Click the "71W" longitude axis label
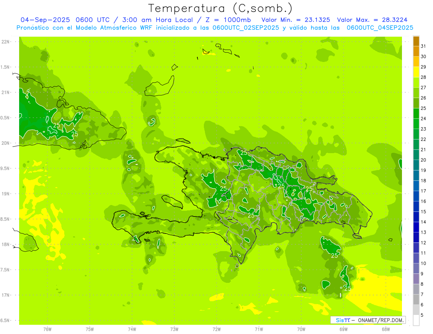 [x=259, y=329]
